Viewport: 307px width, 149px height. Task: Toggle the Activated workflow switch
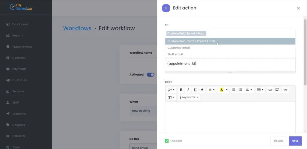(x=151, y=75)
